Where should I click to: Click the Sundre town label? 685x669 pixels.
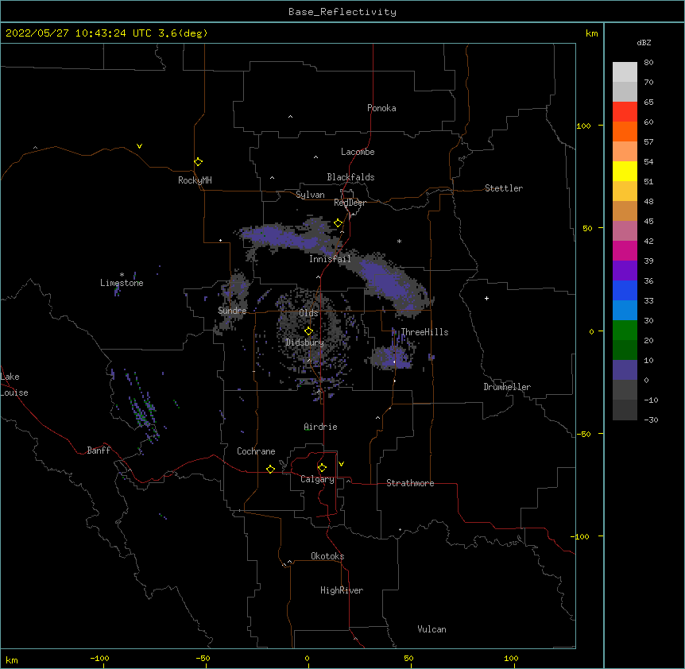[x=232, y=311]
